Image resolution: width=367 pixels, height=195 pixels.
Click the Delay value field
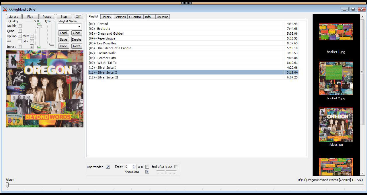pos(128,167)
